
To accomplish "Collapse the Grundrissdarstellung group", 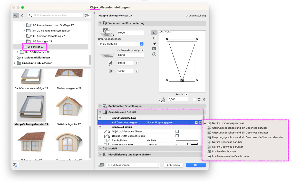I will pos(100,118).
